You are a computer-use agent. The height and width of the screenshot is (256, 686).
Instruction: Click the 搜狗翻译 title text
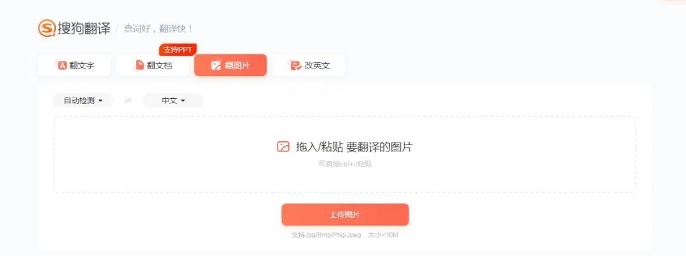pos(84,29)
